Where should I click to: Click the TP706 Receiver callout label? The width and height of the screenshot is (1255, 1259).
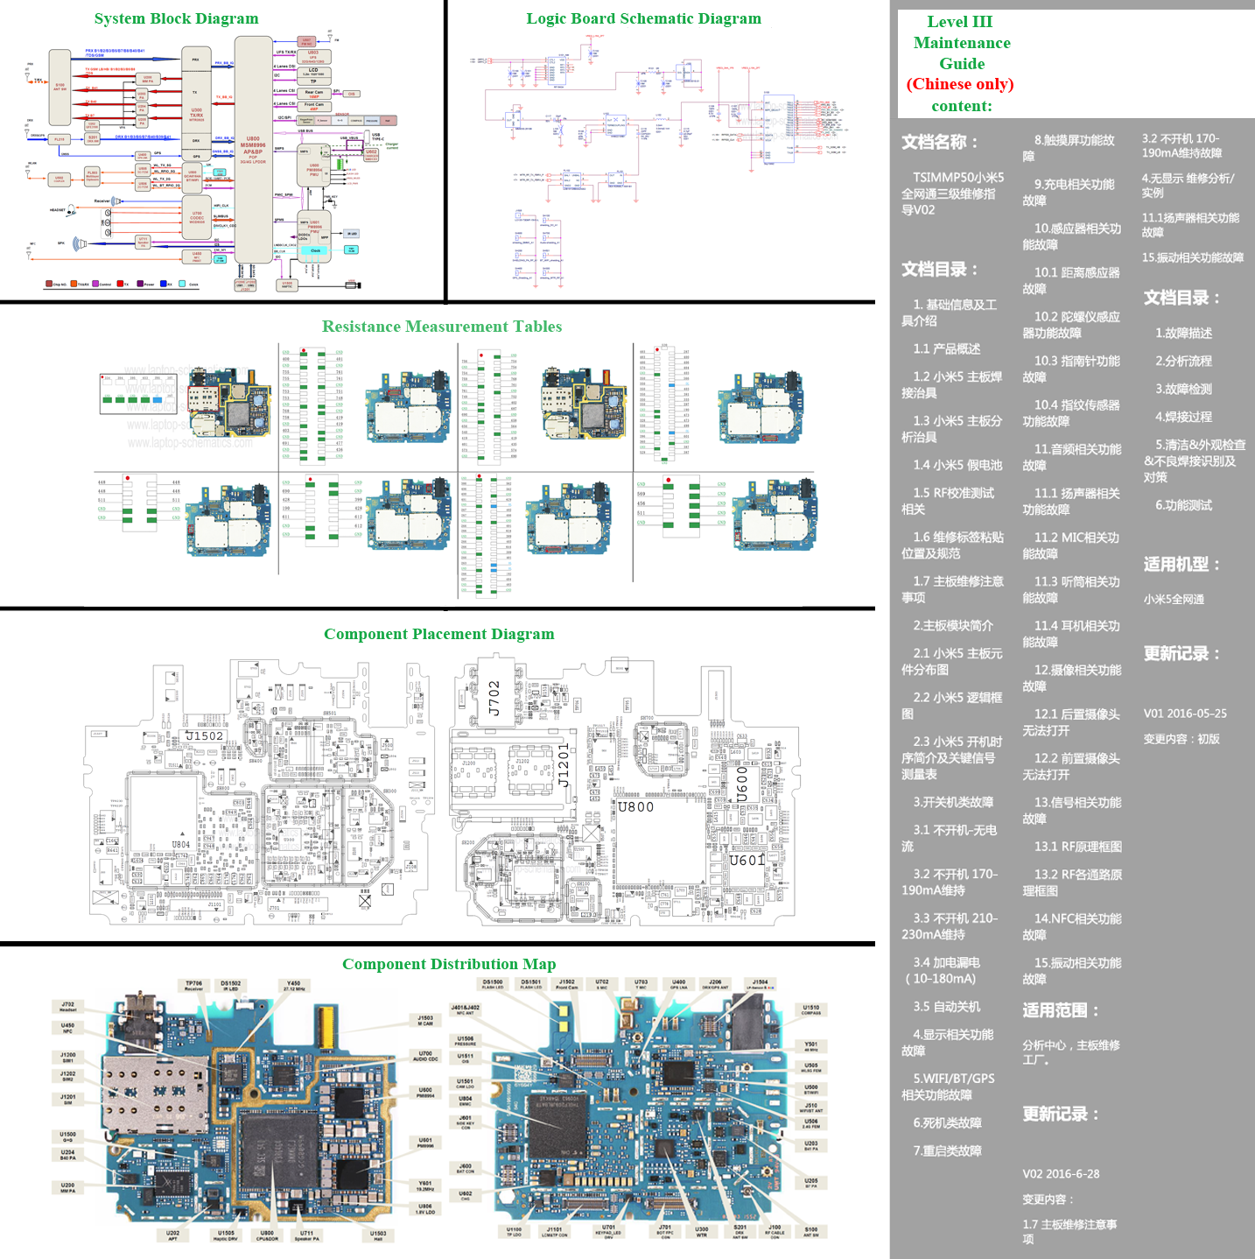pos(193,985)
